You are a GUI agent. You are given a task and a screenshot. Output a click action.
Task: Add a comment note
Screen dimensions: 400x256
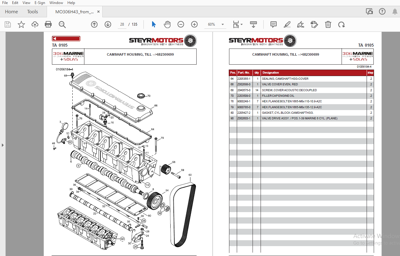tap(274, 24)
